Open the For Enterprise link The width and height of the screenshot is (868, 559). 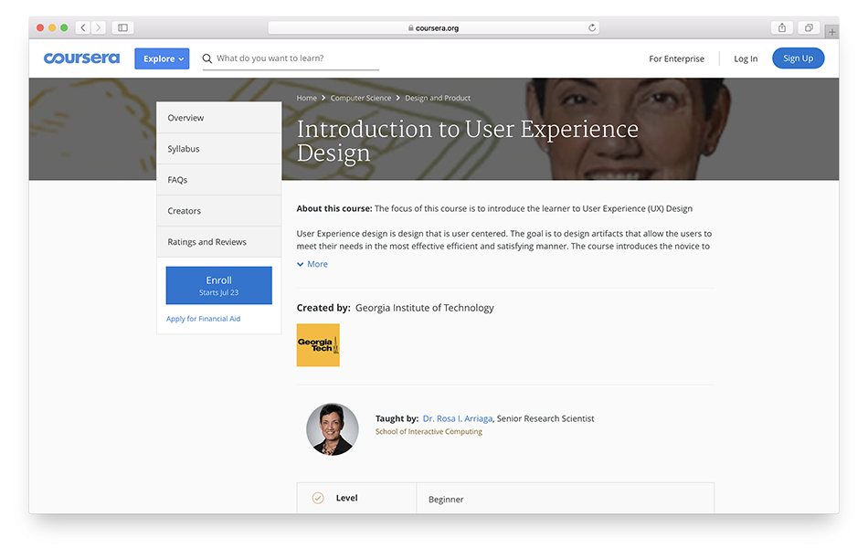[676, 58]
